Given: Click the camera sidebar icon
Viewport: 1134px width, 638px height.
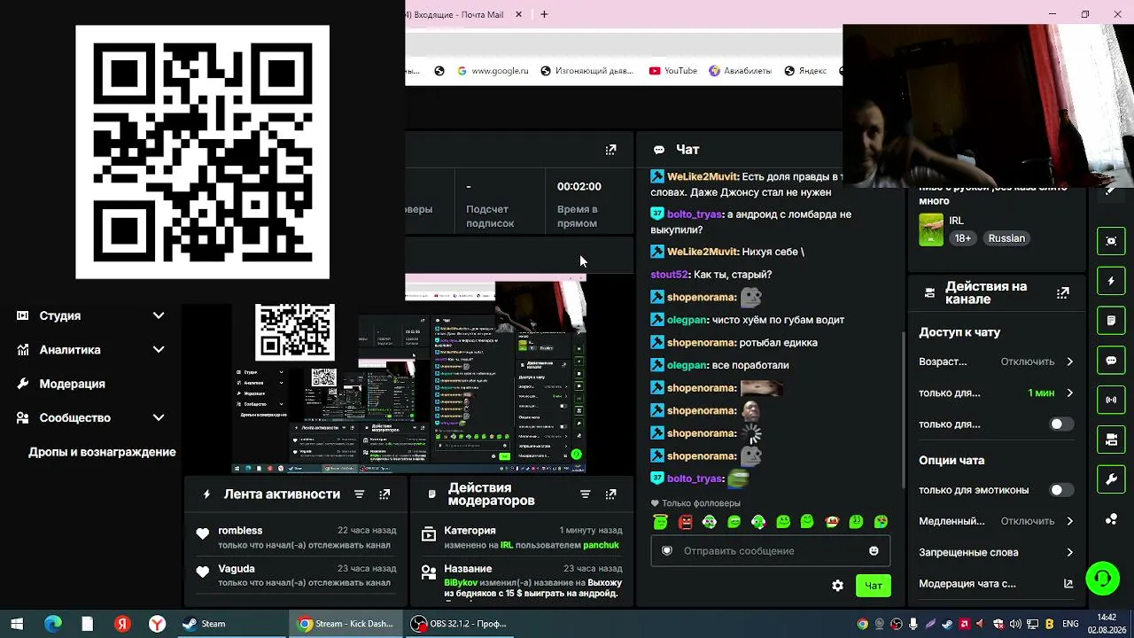Looking at the screenshot, I should (1111, 440).
